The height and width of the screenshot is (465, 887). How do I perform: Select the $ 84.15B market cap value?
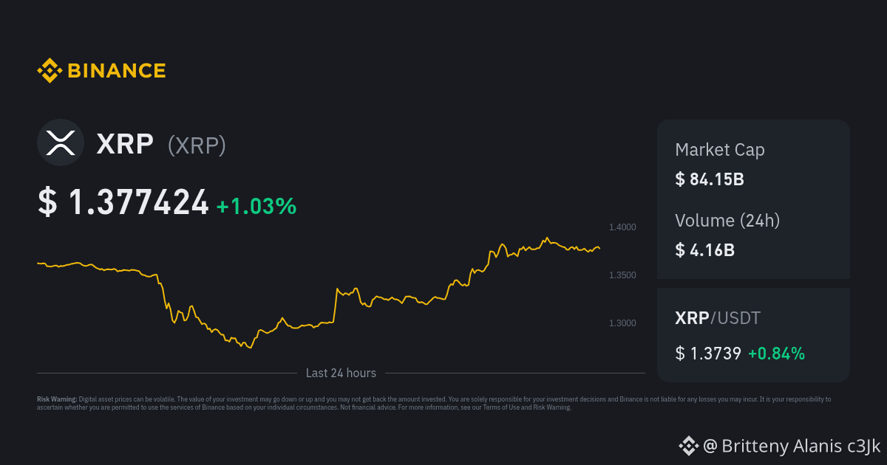click(710, 179)
